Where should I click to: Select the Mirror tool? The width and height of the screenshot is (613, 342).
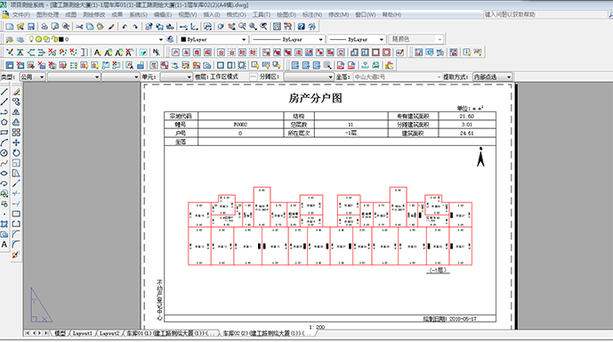click(x=16, y=112)
